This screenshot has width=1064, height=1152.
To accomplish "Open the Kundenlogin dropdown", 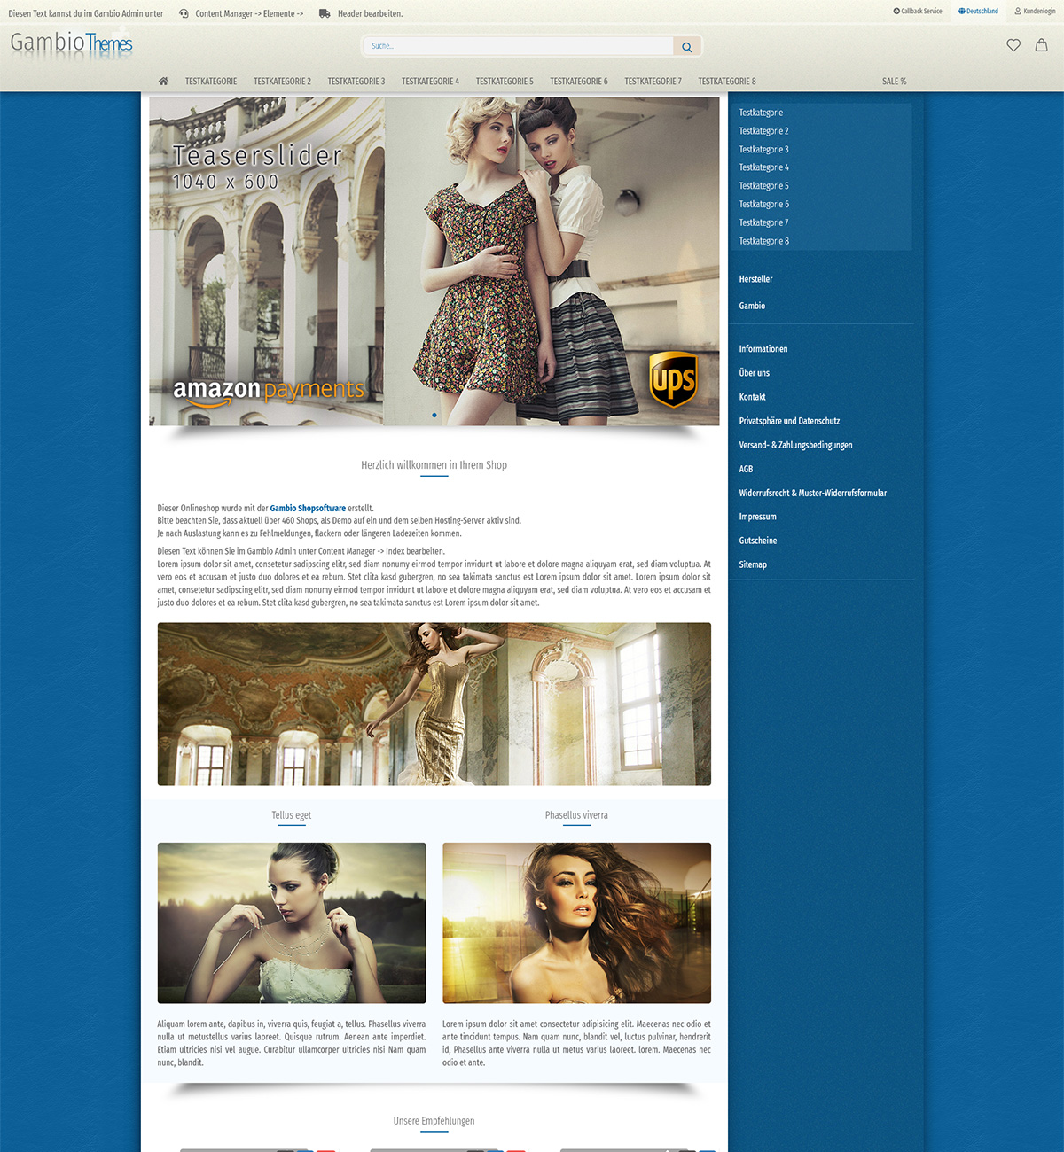I will pos(1035,12).
